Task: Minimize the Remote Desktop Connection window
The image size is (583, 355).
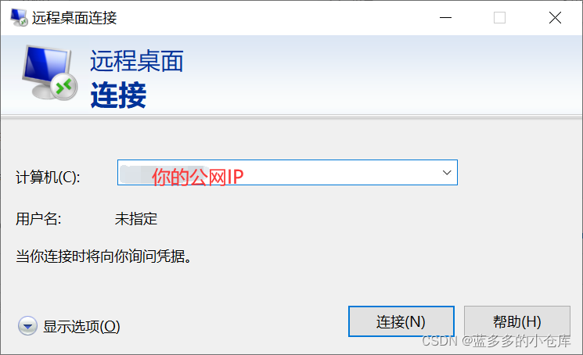Action: pyautogui.click(x=445, y=17)
